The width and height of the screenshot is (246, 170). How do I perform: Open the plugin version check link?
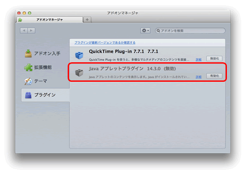(105, 42)
